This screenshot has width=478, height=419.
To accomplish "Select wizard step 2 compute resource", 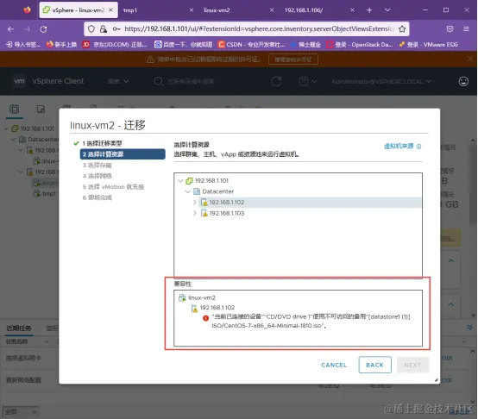I will pos(123,154).
